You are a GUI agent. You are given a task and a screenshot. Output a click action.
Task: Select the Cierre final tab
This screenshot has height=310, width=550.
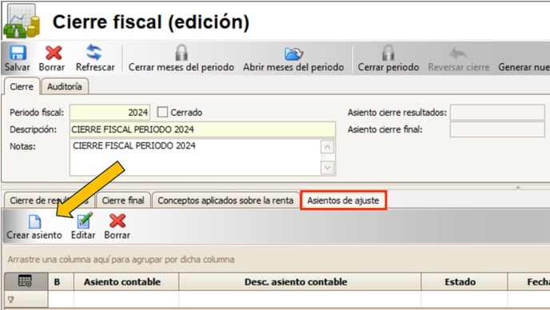pyautogui.click(x=123, y=201)
